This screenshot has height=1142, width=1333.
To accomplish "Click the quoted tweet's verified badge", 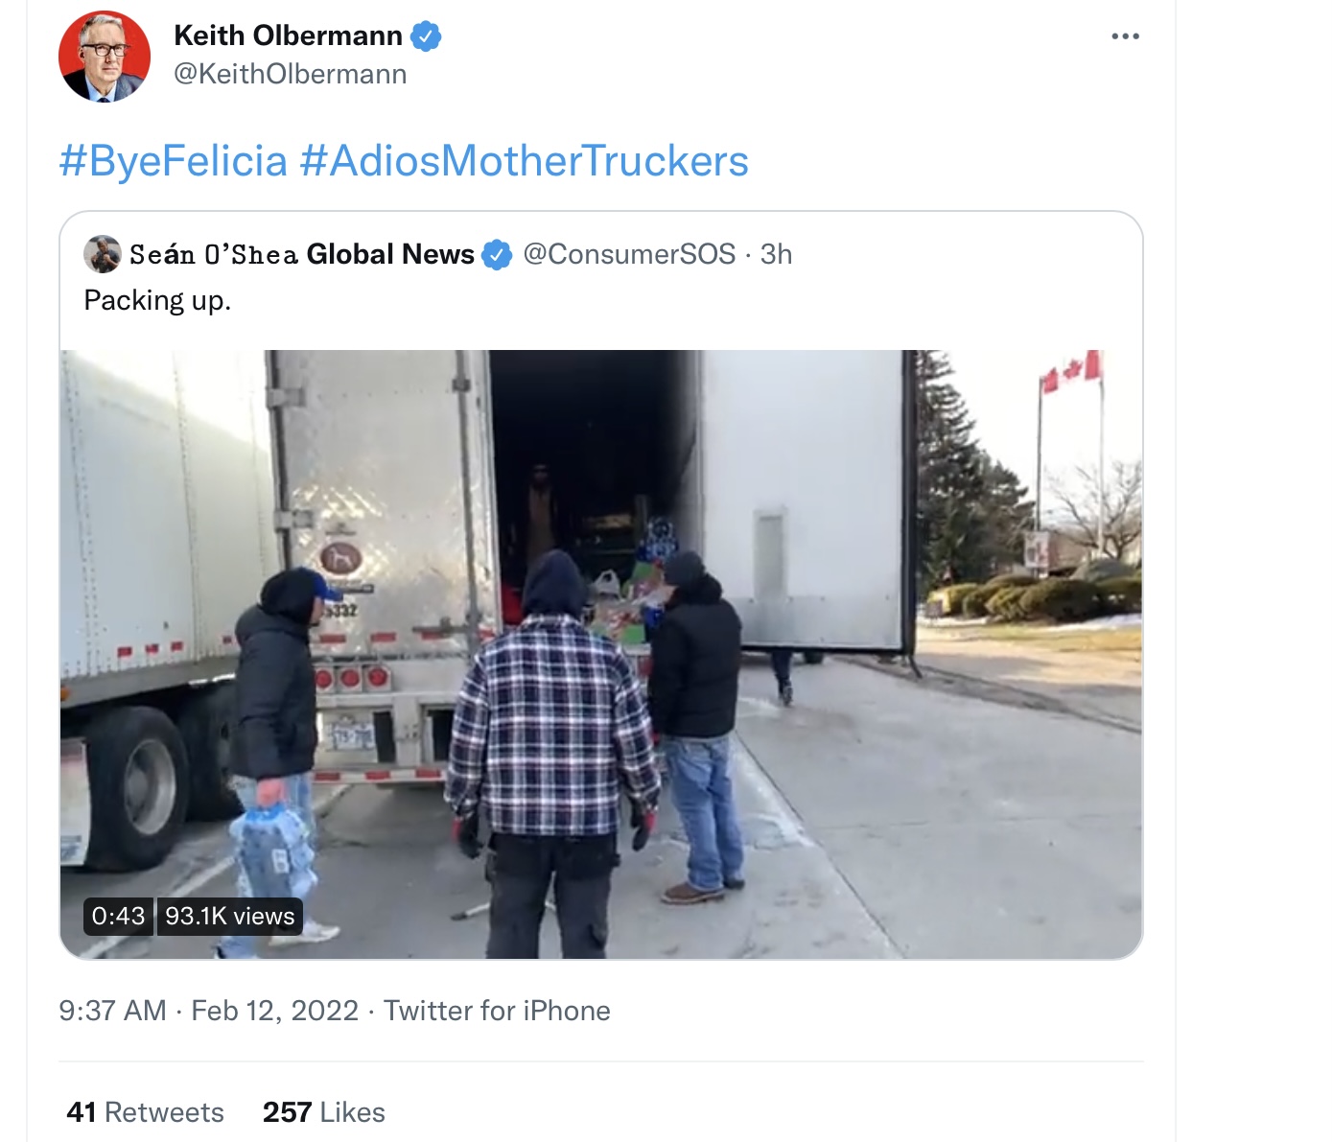I will point(496,255).
